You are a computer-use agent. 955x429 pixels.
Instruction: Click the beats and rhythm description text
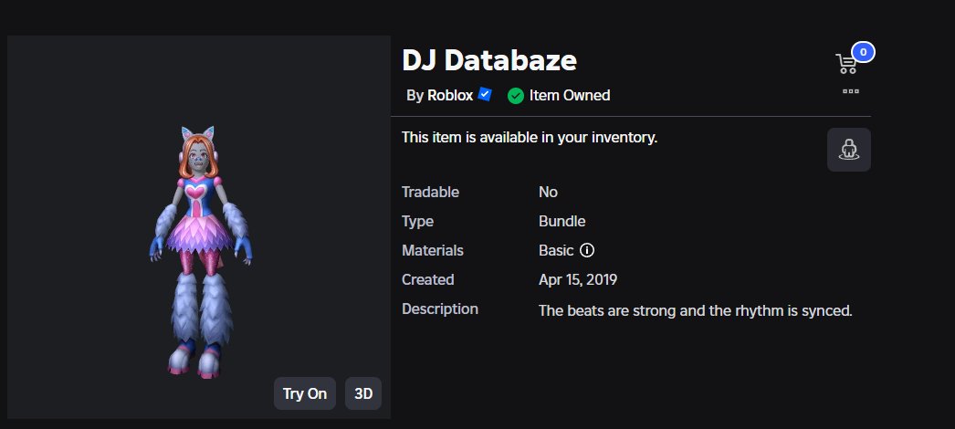696,311
